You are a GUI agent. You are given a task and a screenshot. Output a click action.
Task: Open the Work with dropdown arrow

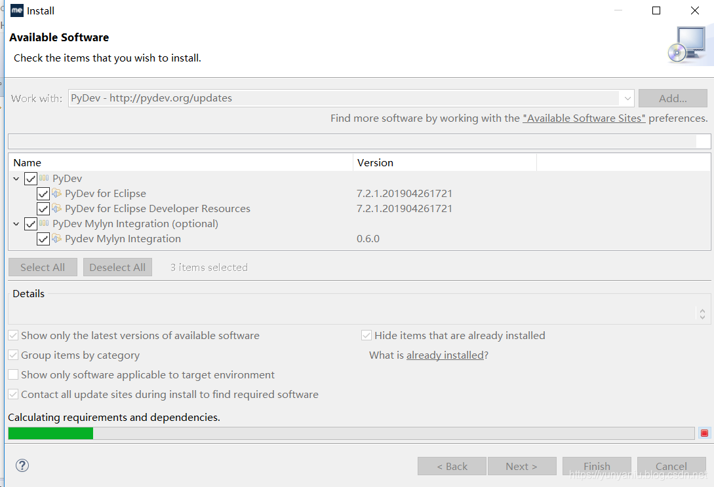pos(627,98)
